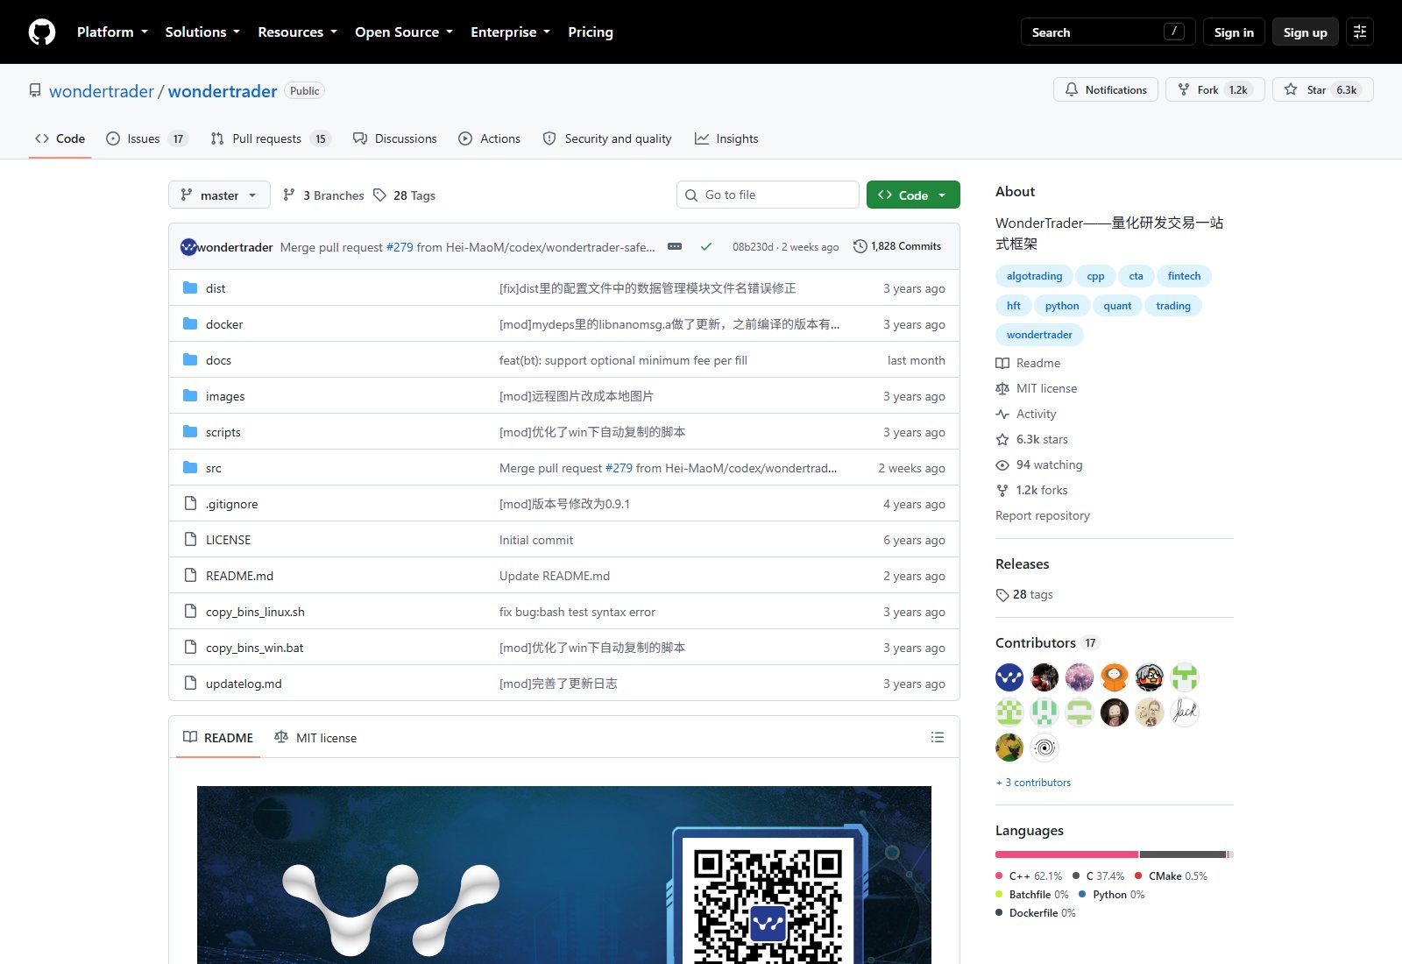Switch to the Actions tab
This screenshot has height=964, width=1402.
[x=489, y=138]
